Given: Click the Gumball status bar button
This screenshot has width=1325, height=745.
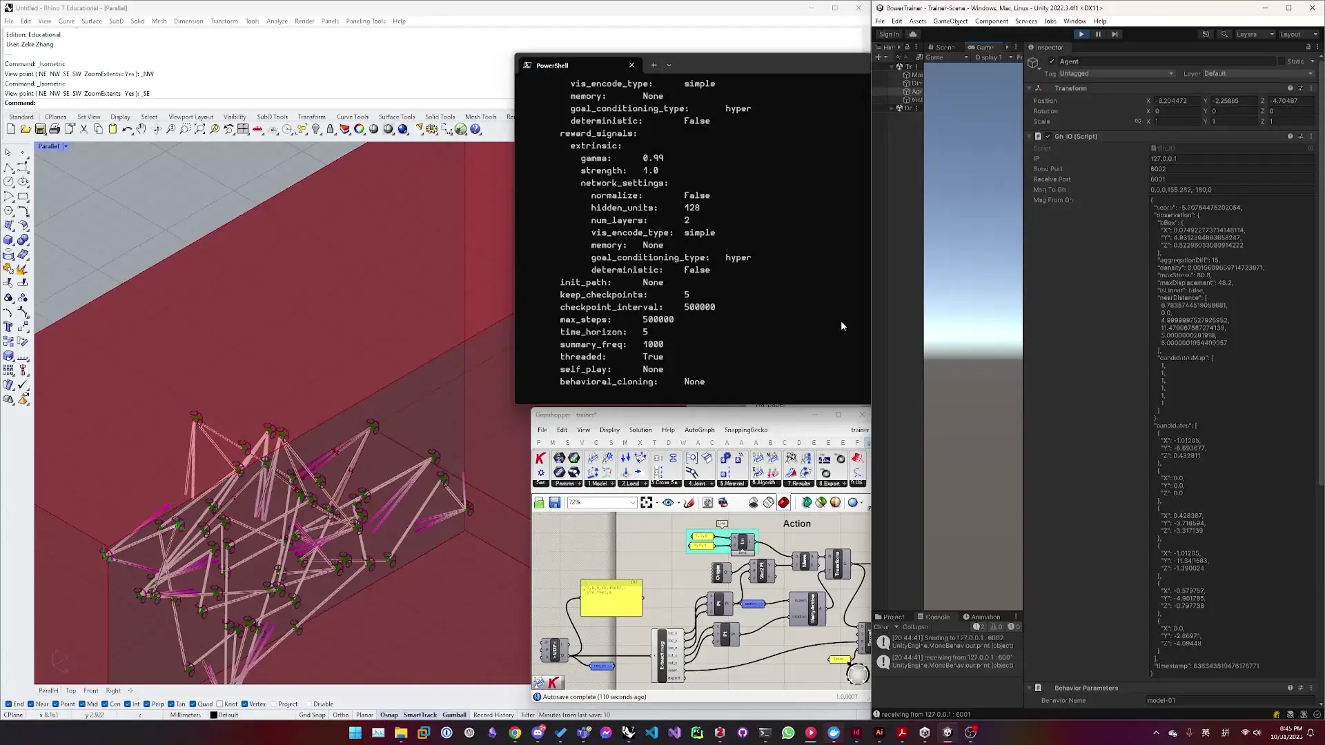Looking at the screenshot, I should pyautogui.click(x=454, y=715).
